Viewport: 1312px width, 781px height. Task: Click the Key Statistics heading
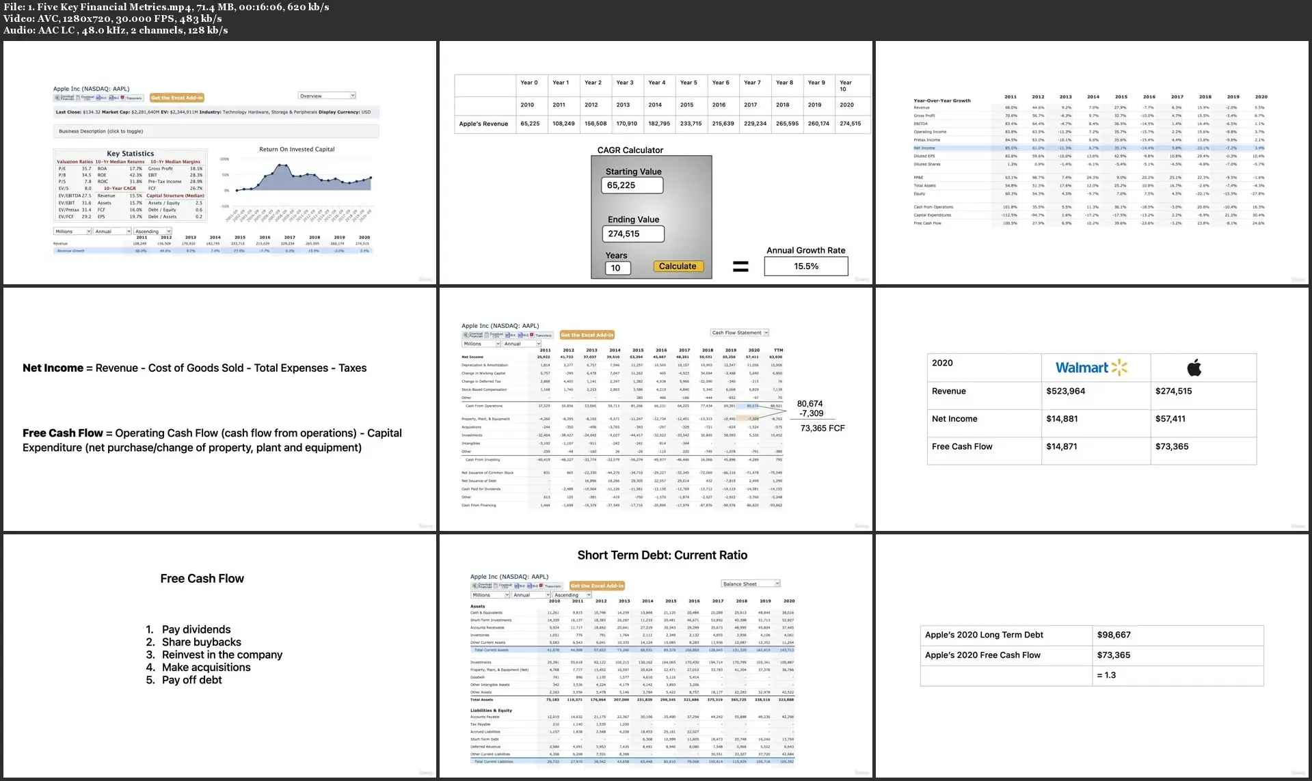coord(131,154)
